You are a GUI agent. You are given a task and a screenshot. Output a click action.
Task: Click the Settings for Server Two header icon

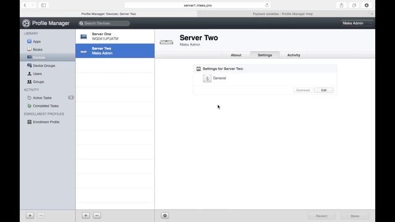199,68
